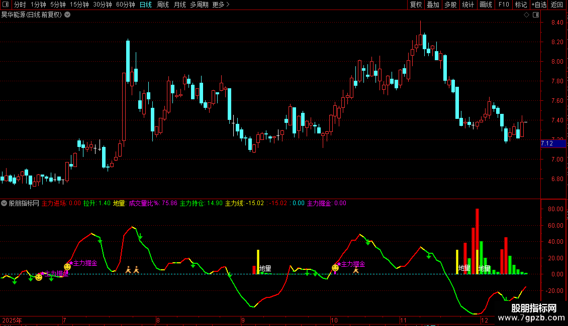The width and height of the screenshot is (568, 326).
Task: Click the running figure icon near October
Action: tap(356, 270)
